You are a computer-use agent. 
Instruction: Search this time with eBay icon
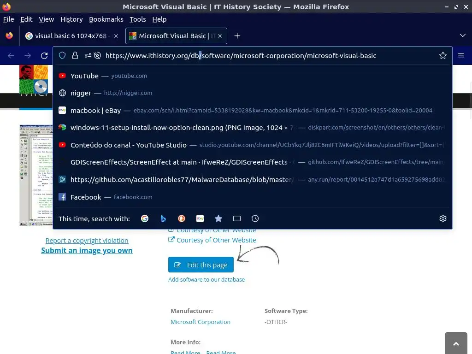(200, 218)
